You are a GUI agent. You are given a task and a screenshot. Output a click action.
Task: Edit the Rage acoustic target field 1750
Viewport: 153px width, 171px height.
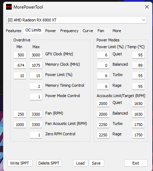point(138,135)
